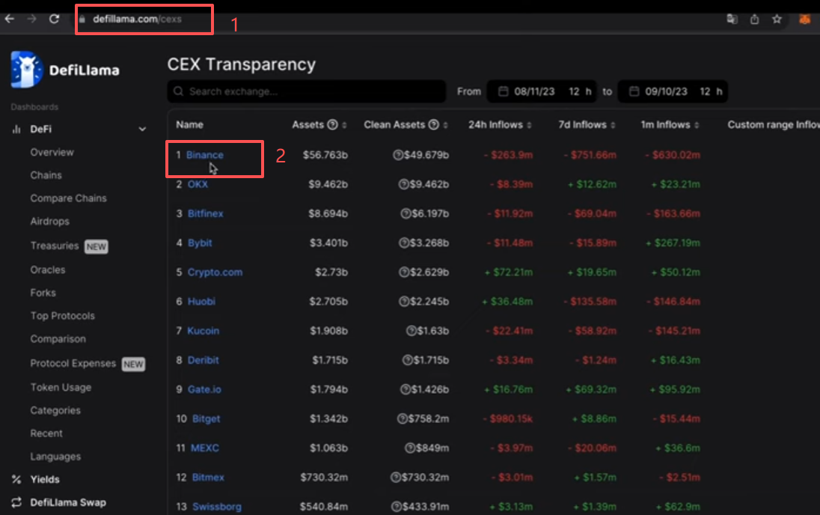This screenshot has height=515, width=820.
Task: Select Chains in DeFi menu
Action: [46, 175]
